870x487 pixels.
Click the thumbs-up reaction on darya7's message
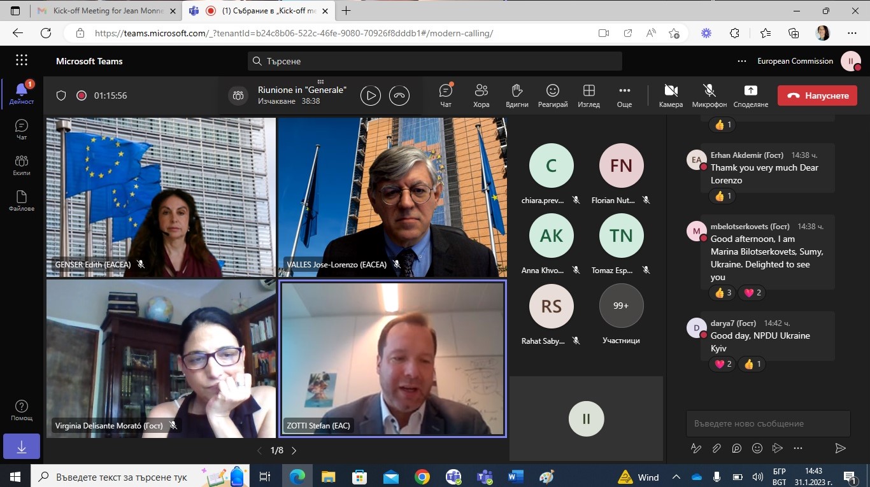(753, 364)
